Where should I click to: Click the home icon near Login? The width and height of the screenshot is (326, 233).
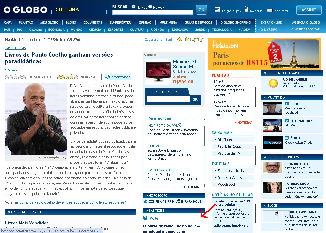pos(180,39)
